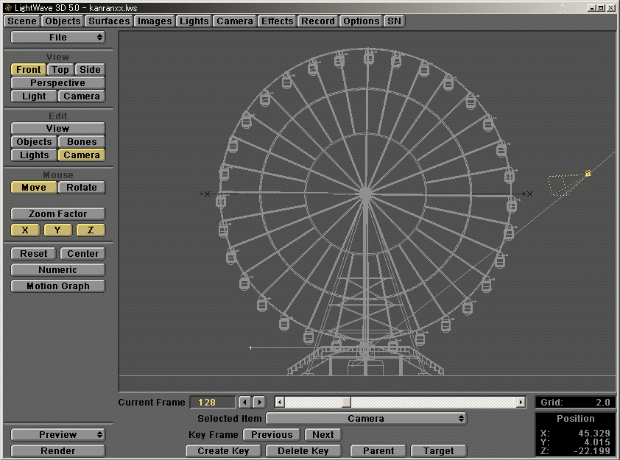The width and height of the screenshot is (620, 460).
Task: Switch view to Camera perspective
Action: click(x=81, y=96)
